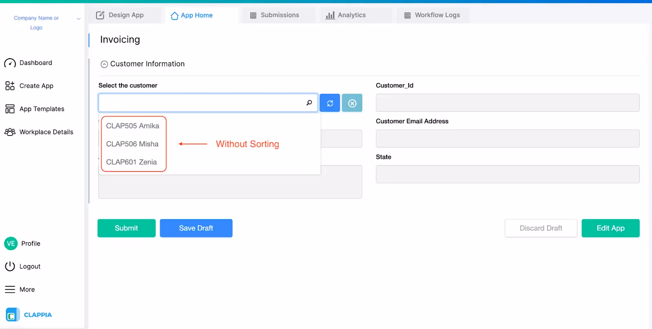Click the Clappia logo icon

click(x=12, y=315)
